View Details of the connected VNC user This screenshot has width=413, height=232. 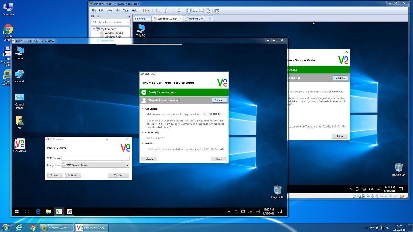[x=219, y=100]
